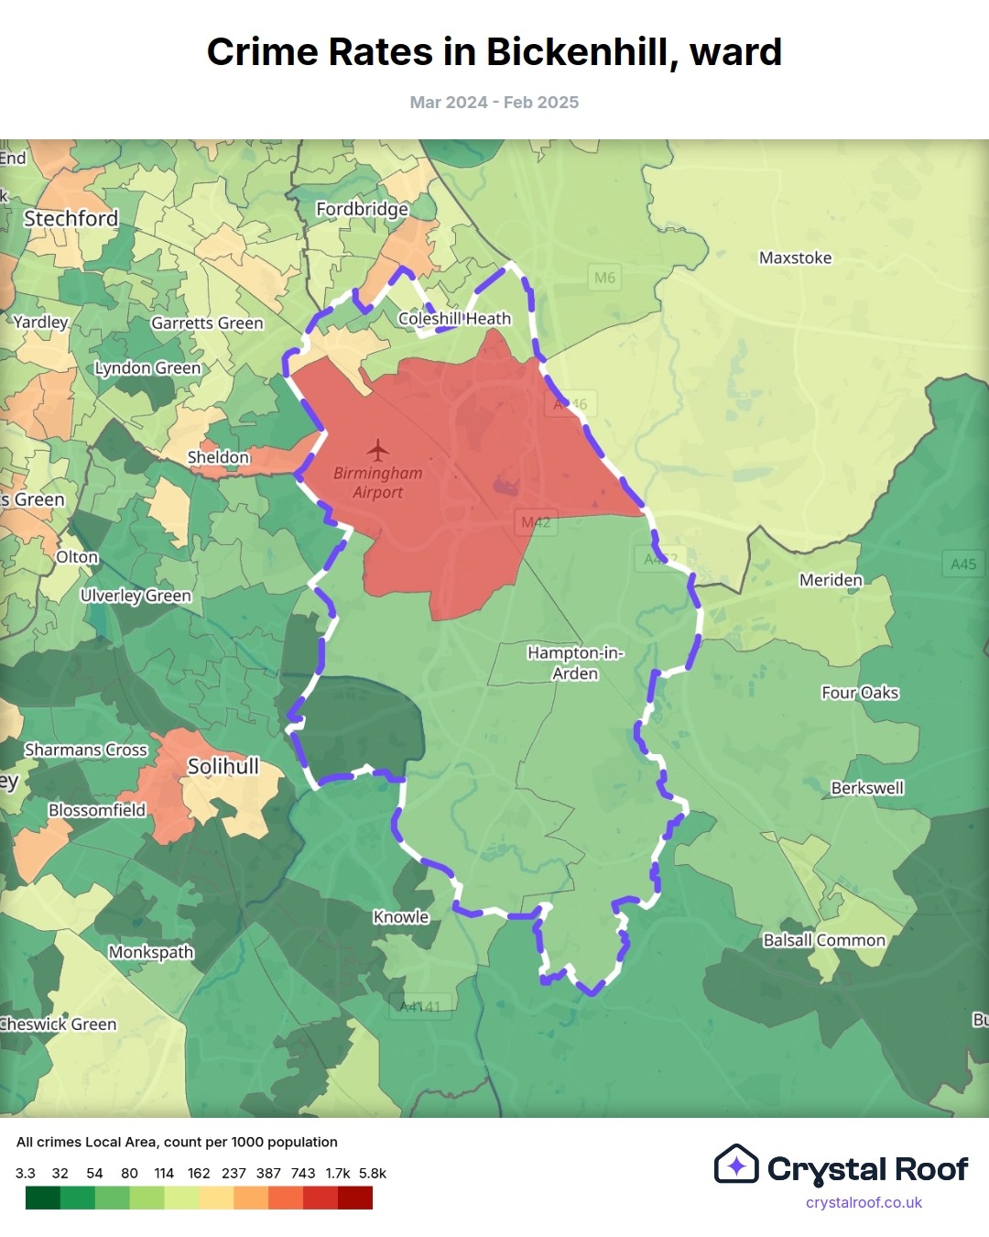
Task: Click the A45 road badge
Action: (x=962, y=564)
